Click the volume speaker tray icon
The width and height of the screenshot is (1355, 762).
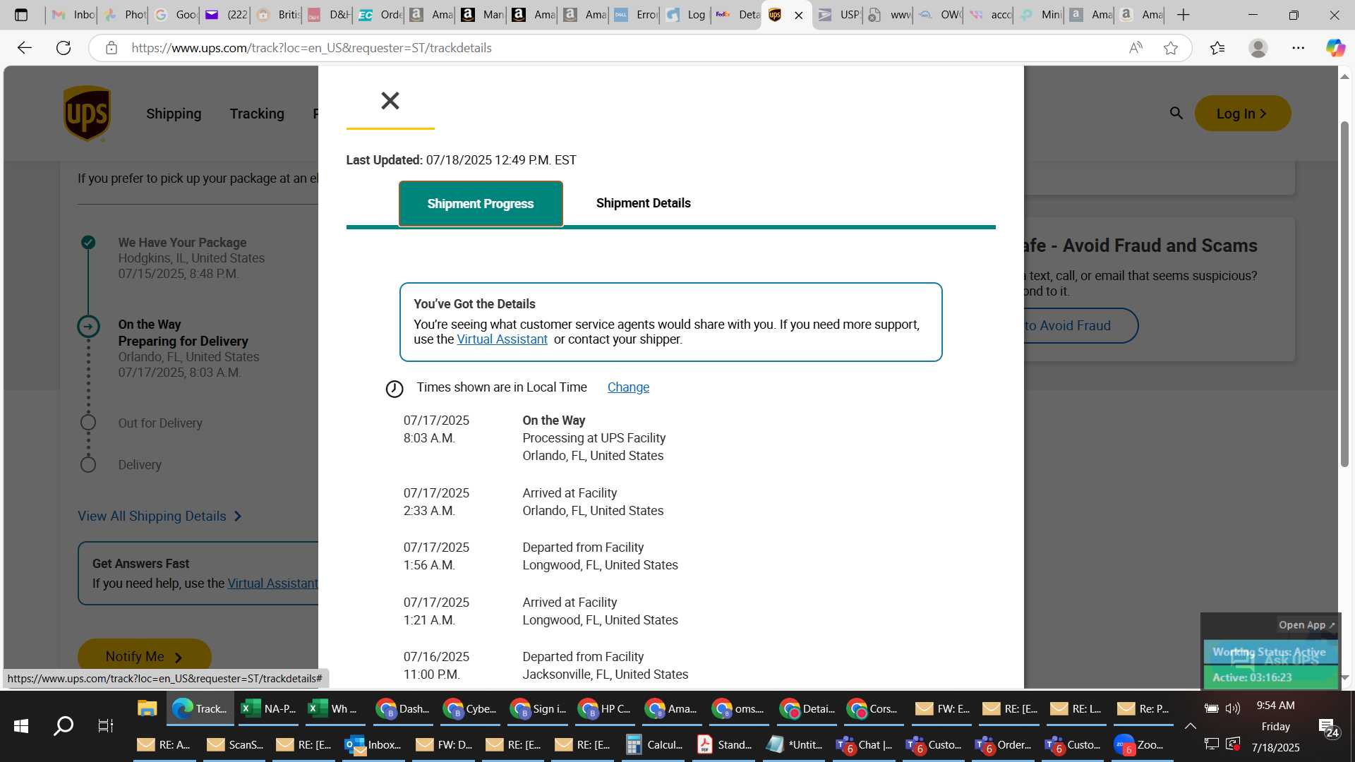(x=1233, y=708)
